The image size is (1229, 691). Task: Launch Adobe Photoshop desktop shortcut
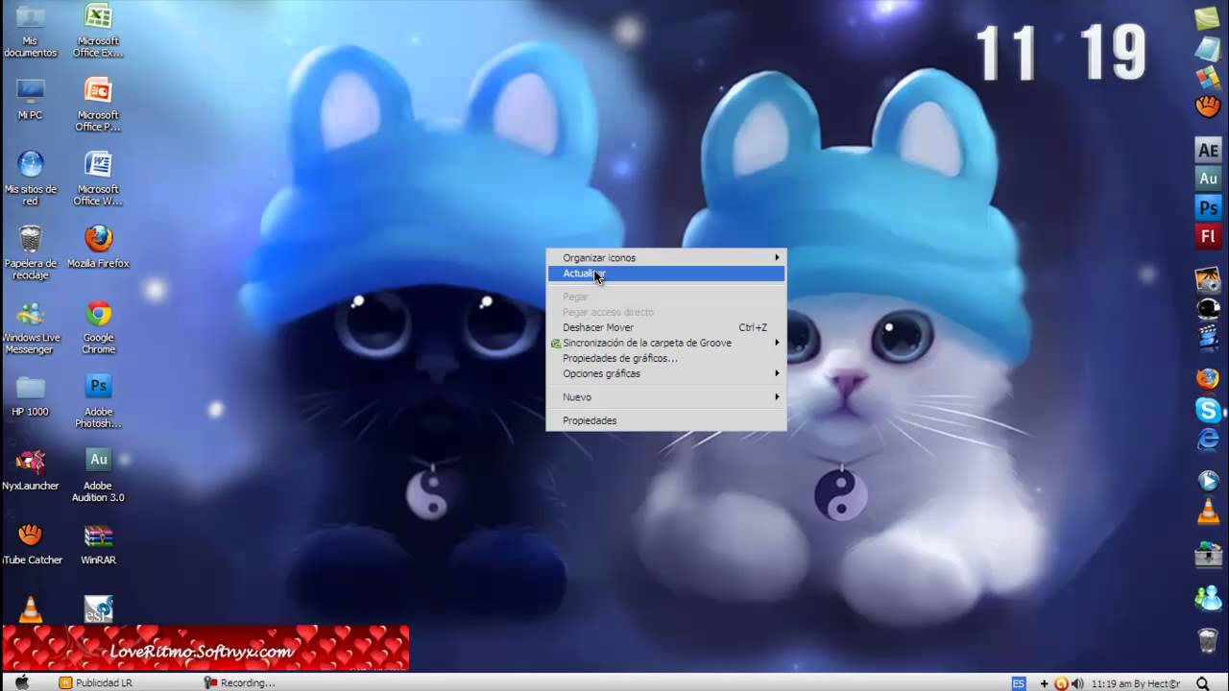click(x=98, y=401)
